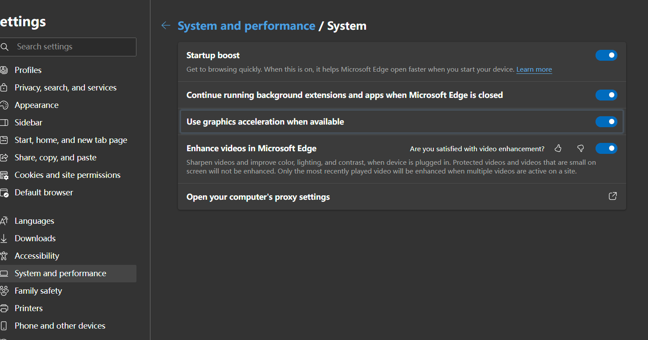Switch off Enhance videos toggle
648x340 pixels.
coord(606,149)
